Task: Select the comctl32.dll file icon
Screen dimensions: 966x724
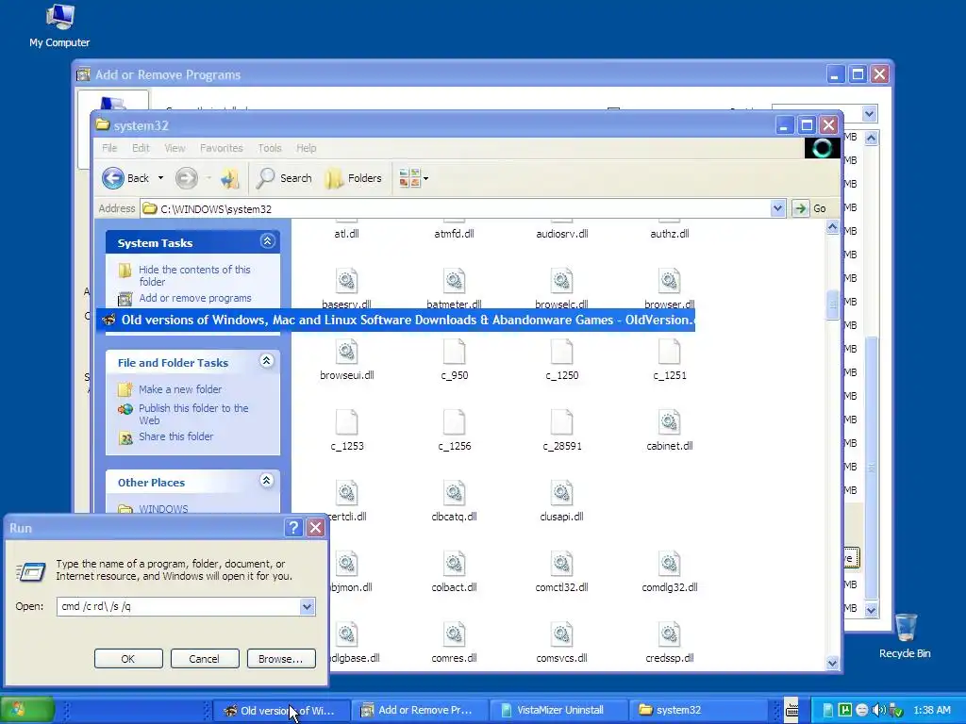Action: click(x=562, y=565)
